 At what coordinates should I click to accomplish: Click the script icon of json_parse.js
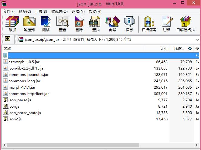(x=5, y=100)
